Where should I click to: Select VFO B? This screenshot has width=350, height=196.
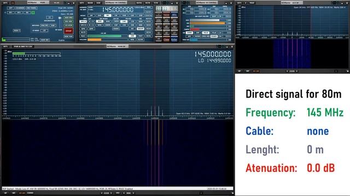[83, 25]
